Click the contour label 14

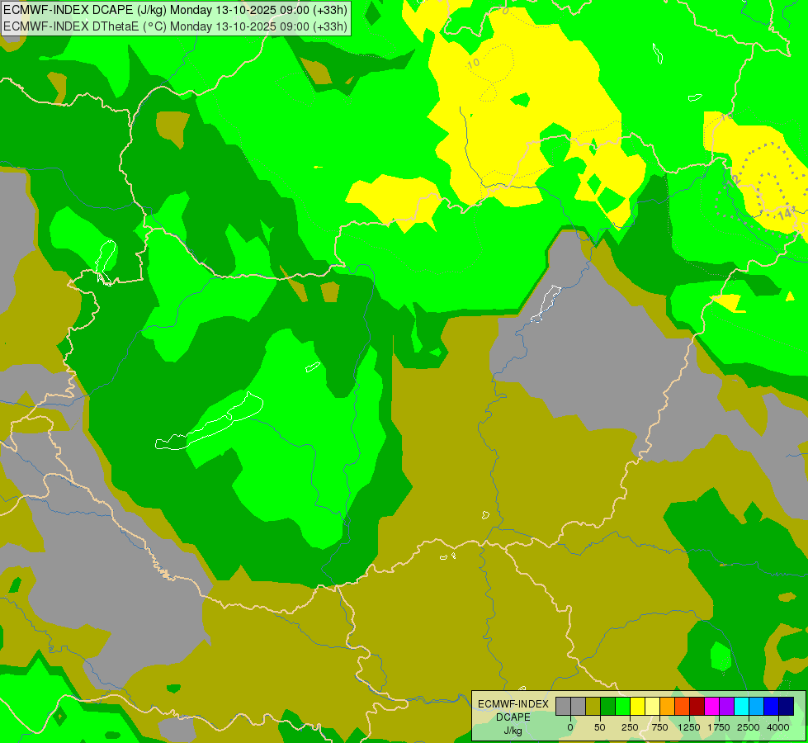[785, 214]
